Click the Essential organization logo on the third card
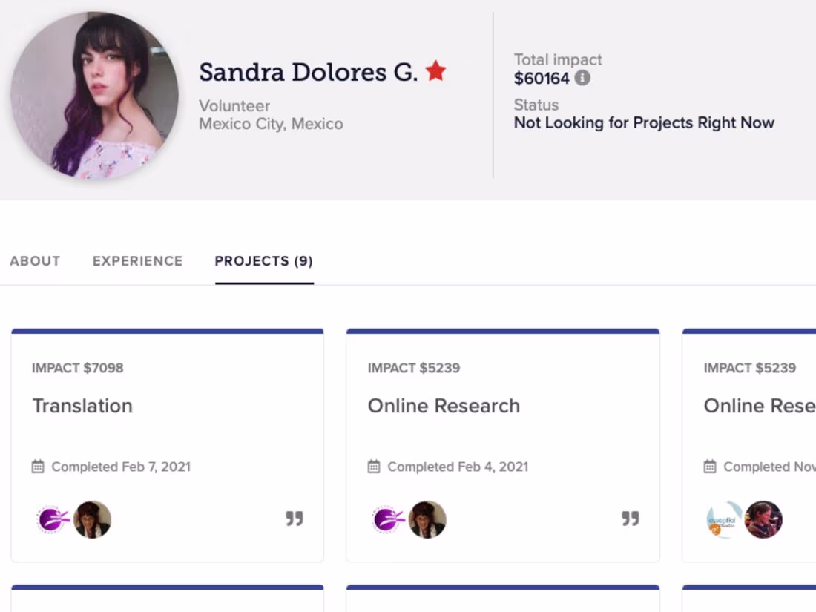The image size is (816, 612). click(724, 519)
